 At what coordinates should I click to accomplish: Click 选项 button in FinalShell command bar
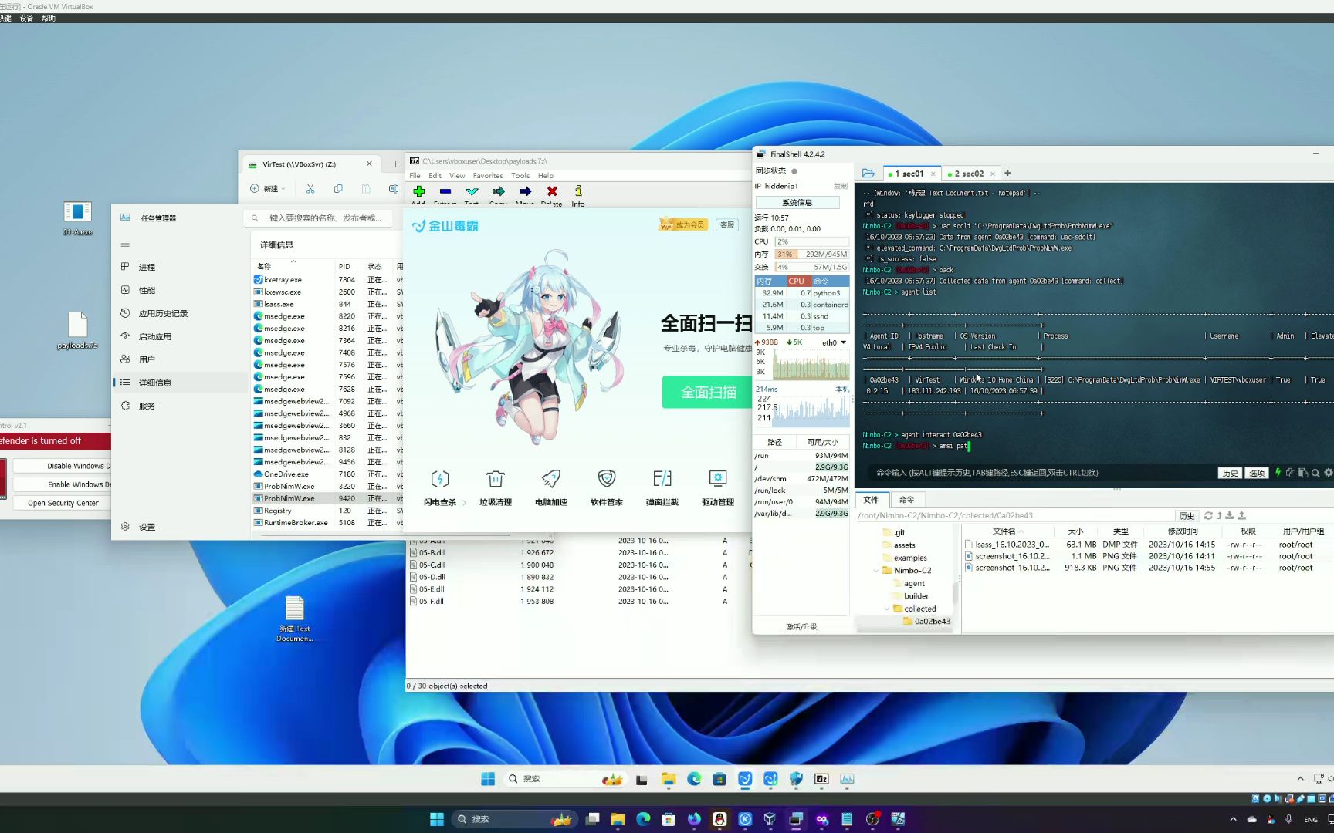point(1257,473)
